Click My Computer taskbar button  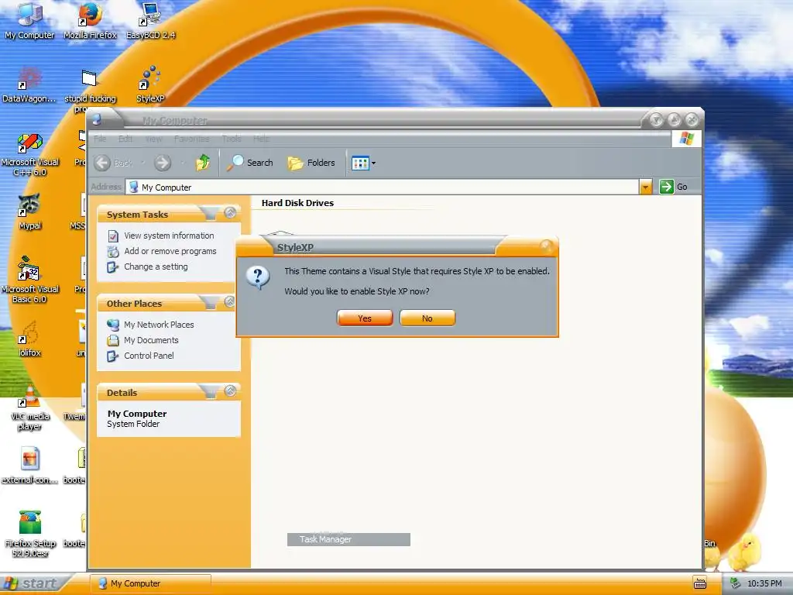[x=151, y=583]
